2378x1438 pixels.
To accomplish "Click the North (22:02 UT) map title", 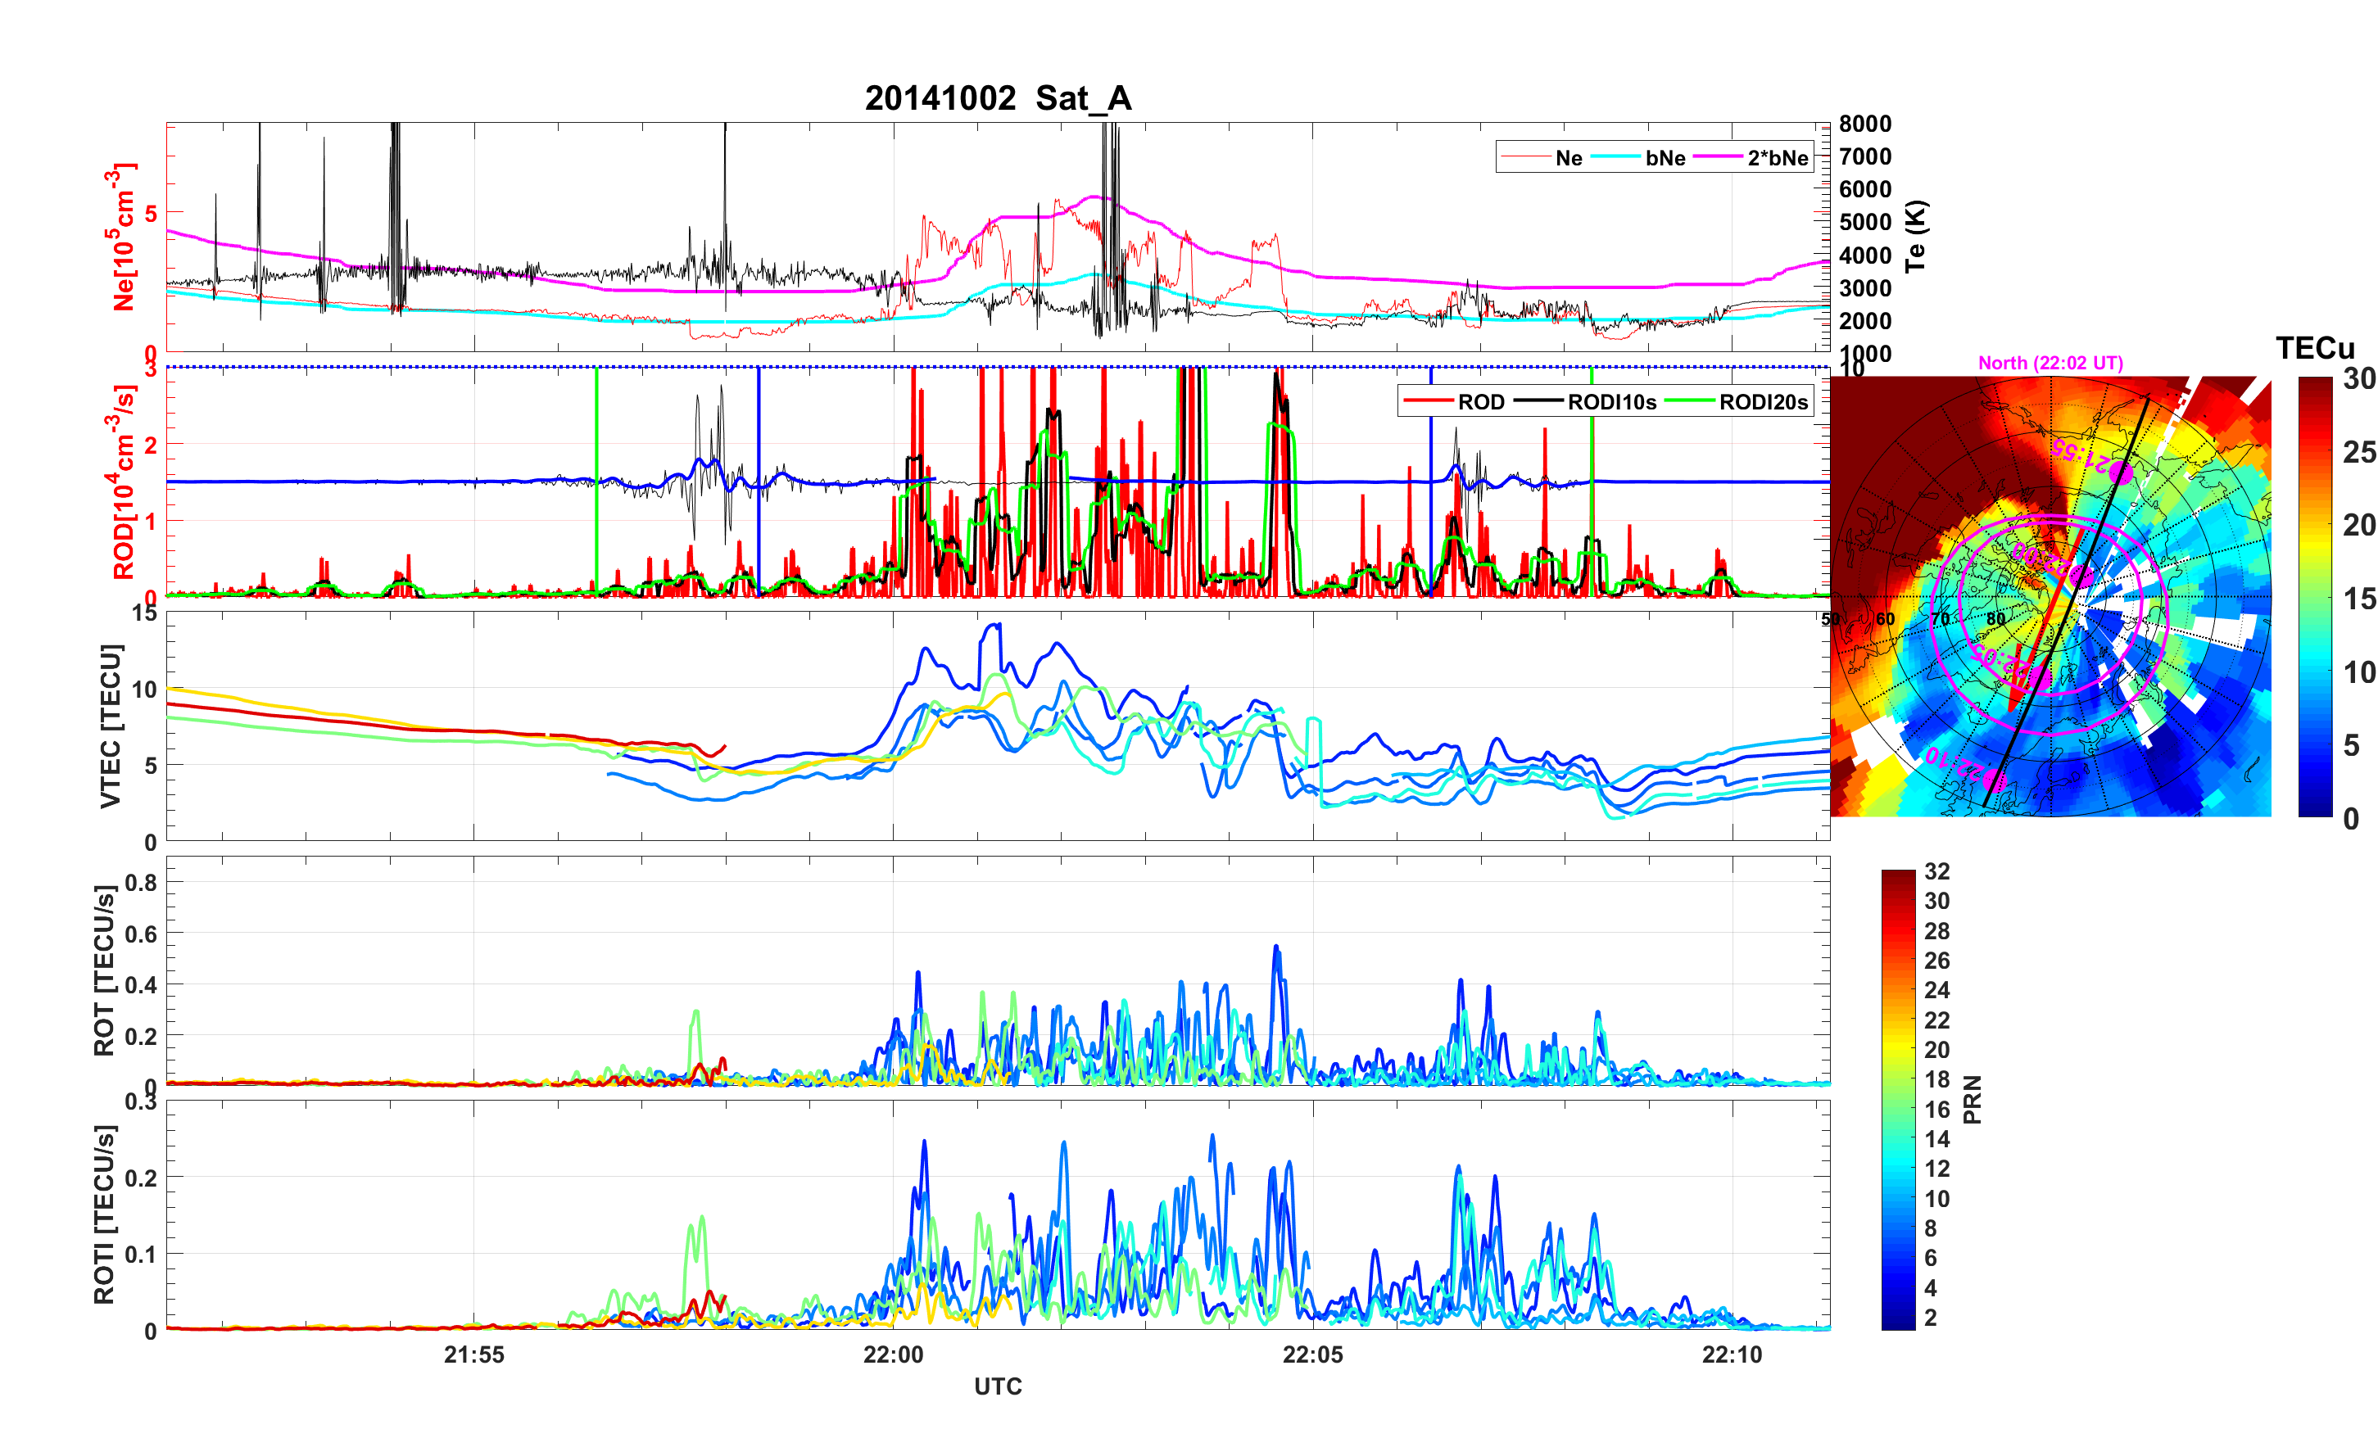I will [2050, 363].
